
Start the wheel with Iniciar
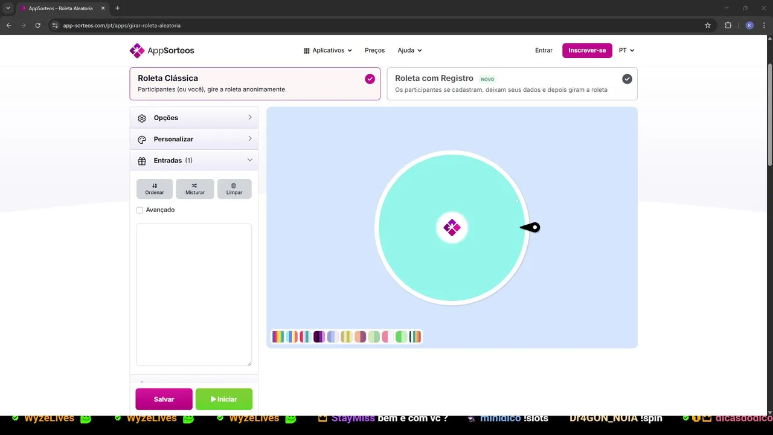coord(224,399)
